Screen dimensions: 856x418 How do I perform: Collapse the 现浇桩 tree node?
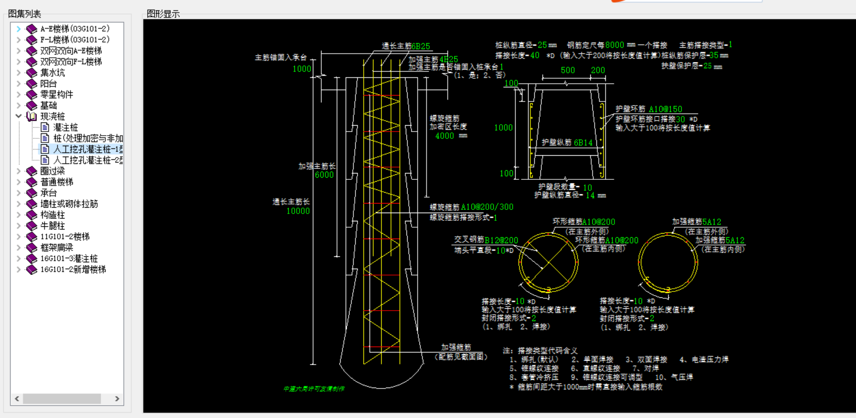[18, 116]
